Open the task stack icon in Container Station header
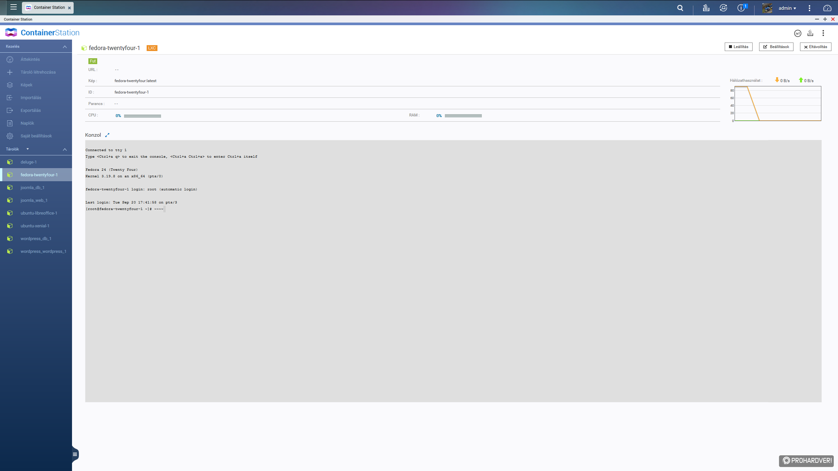The image size is (838, 471). (x=811, y=33)
